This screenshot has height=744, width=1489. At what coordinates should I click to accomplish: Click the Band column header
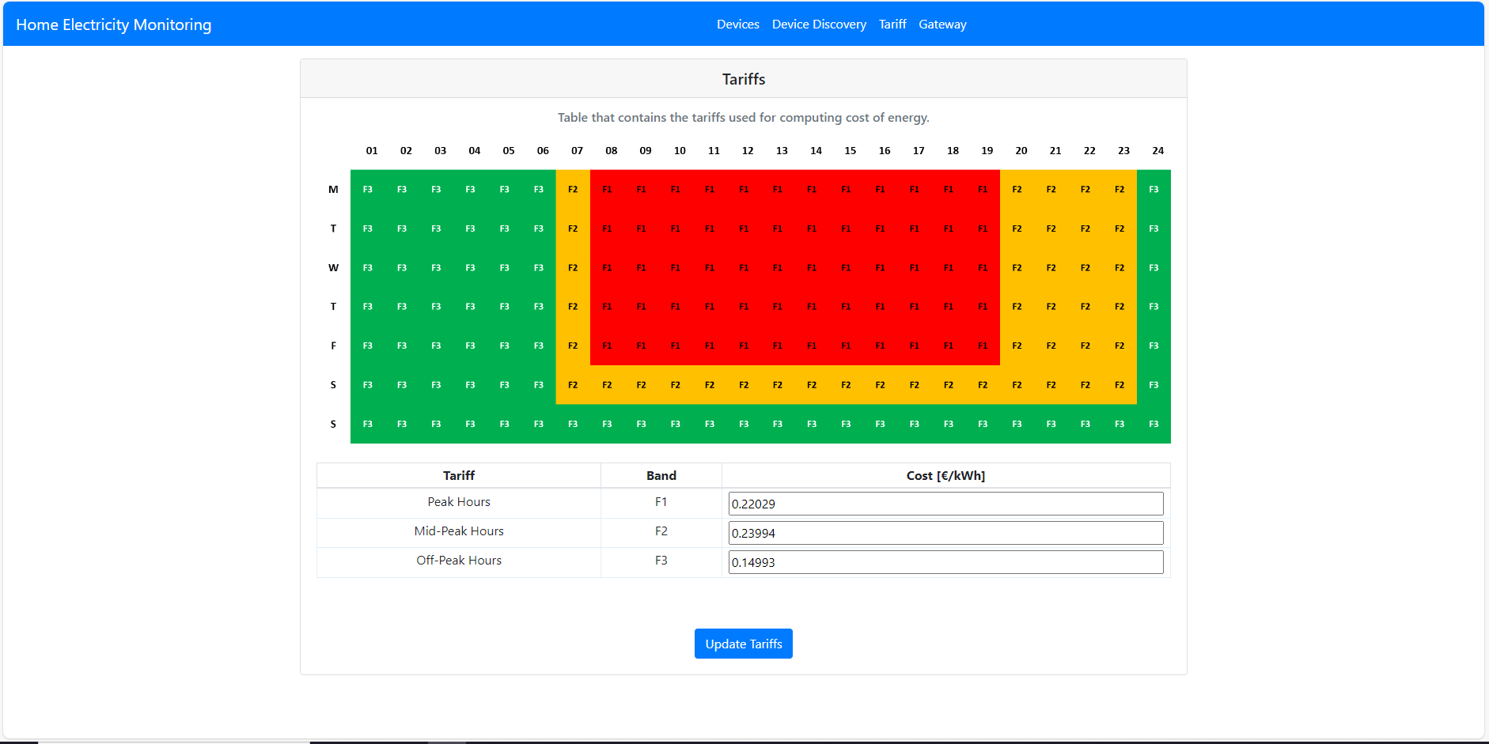point(661,475)
